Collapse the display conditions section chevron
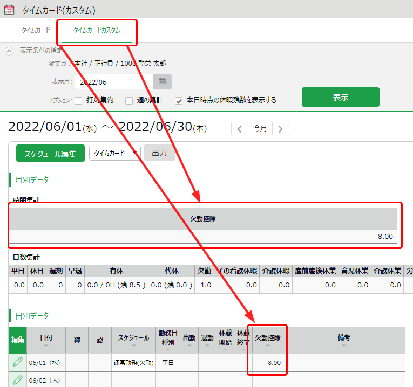 pos(9,51)
